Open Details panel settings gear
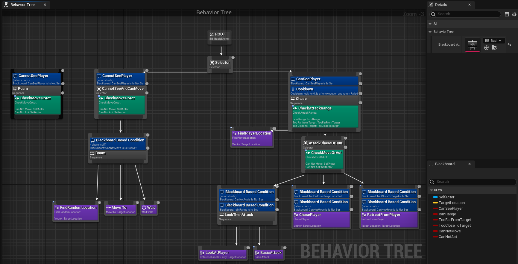 pyautogui.click(x=514, y=14)
